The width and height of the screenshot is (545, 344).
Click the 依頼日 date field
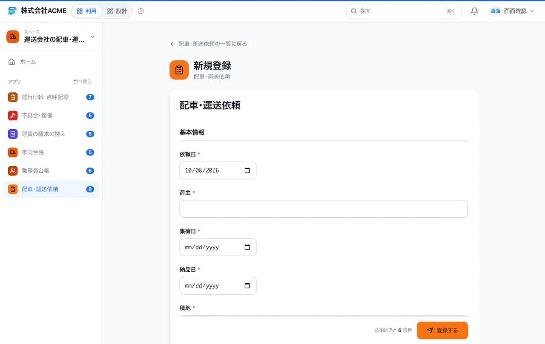pyautogui.click(x=218, y=171)
